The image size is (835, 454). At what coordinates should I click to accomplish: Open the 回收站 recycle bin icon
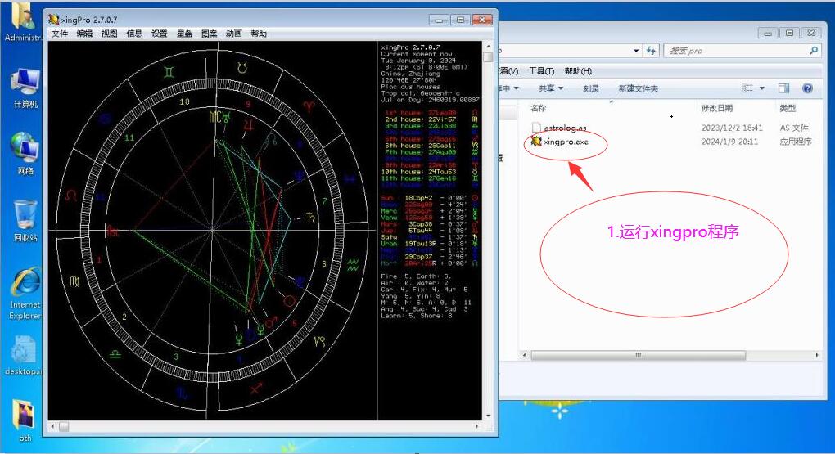tap(25, 221)
